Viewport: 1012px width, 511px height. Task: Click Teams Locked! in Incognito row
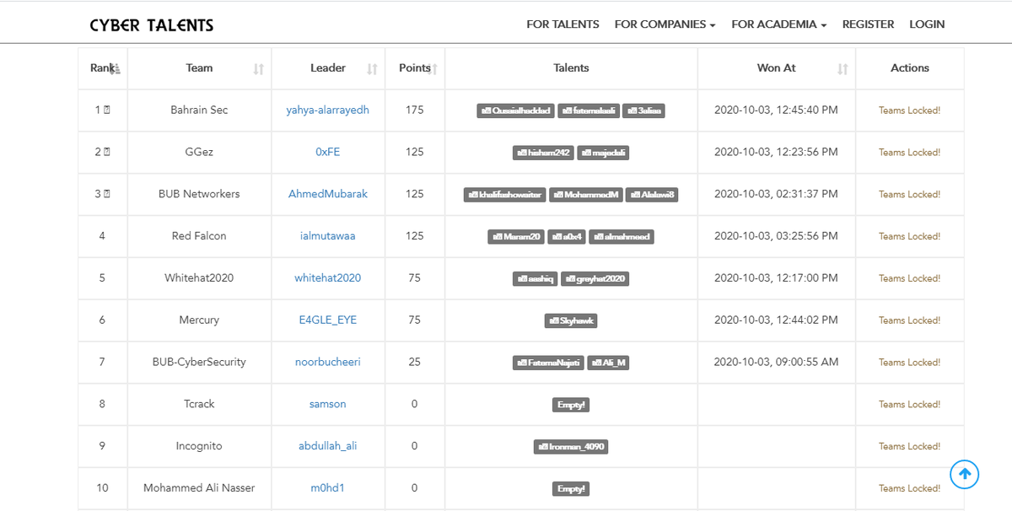(x=909, y=446)
